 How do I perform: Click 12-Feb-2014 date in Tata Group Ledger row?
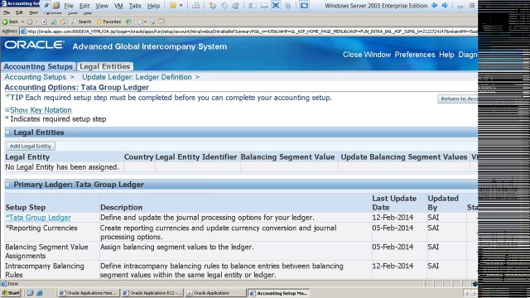coord(393,218)
